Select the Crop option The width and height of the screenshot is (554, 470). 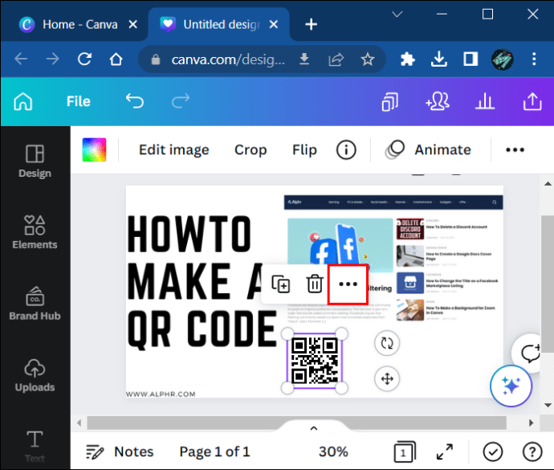(251, 150)
